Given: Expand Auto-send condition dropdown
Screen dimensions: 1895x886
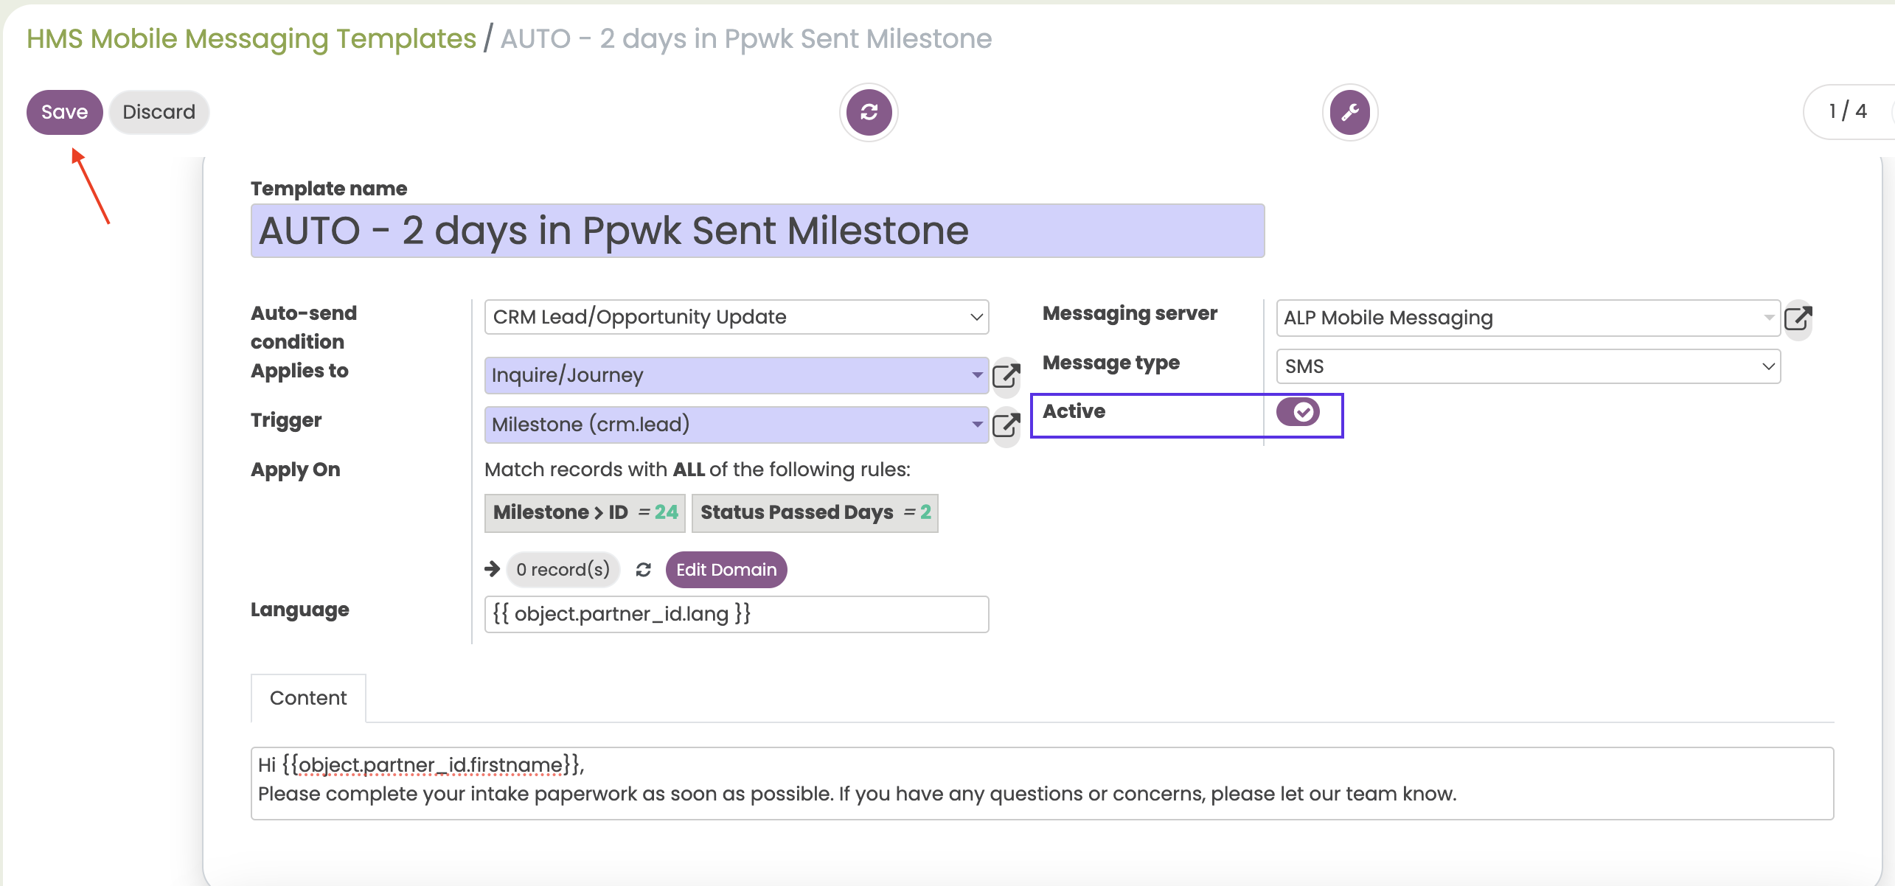Looking at the screenshot, I should [x=976, y=317].
